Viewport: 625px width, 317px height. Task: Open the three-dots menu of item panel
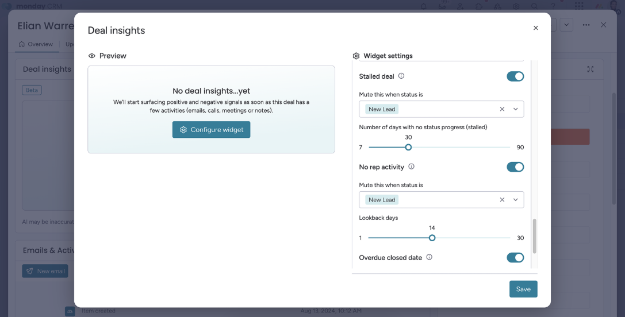pos(586,25)
